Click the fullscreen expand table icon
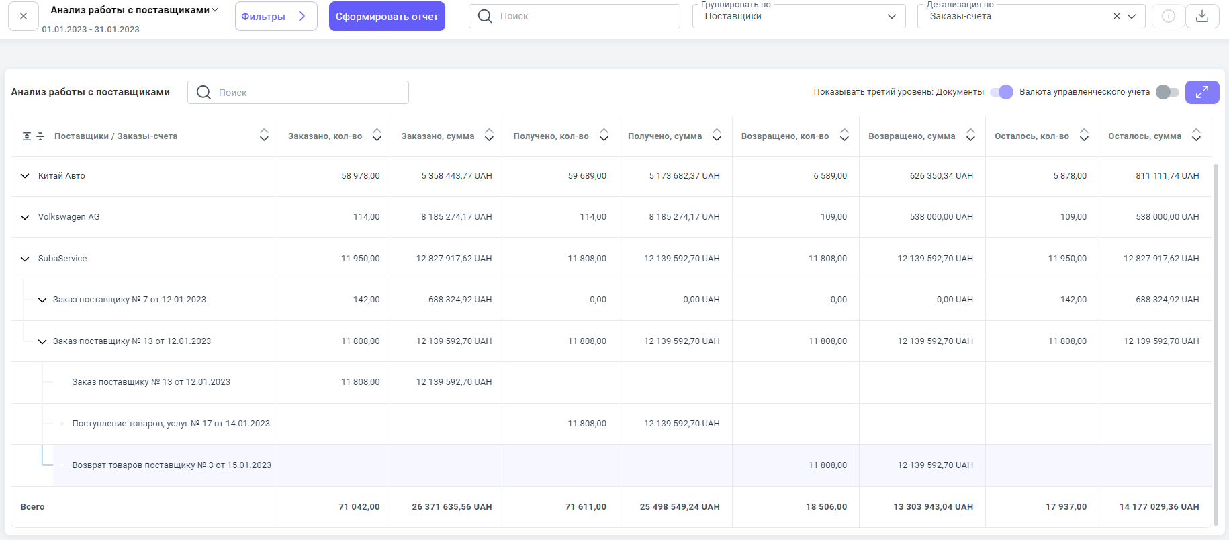 [x=1202, y=92]
